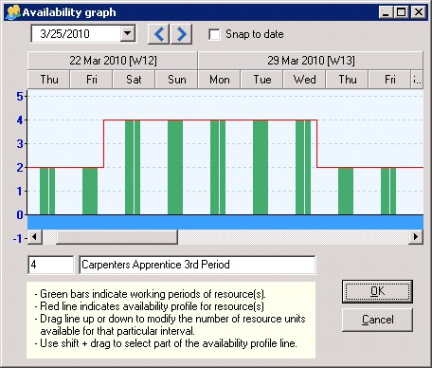The width and height of the screenshot is (432, 368).
Task: Click the Mon day column header
Action: [220, 80]
